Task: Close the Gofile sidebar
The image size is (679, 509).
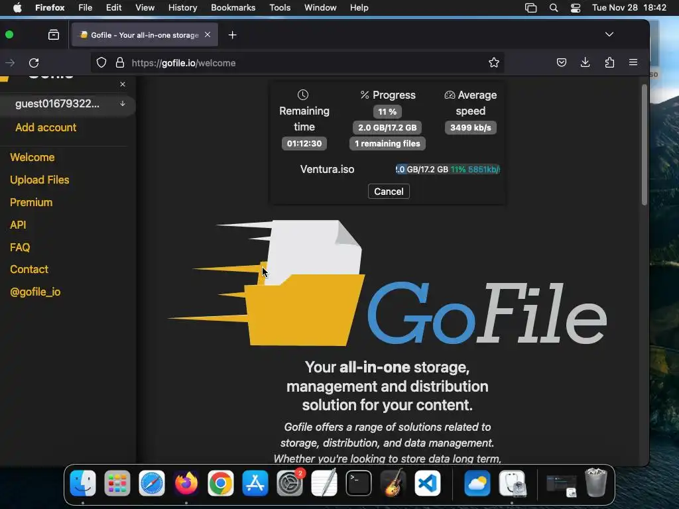Action: pyautogui.click(x=123, y=84)
